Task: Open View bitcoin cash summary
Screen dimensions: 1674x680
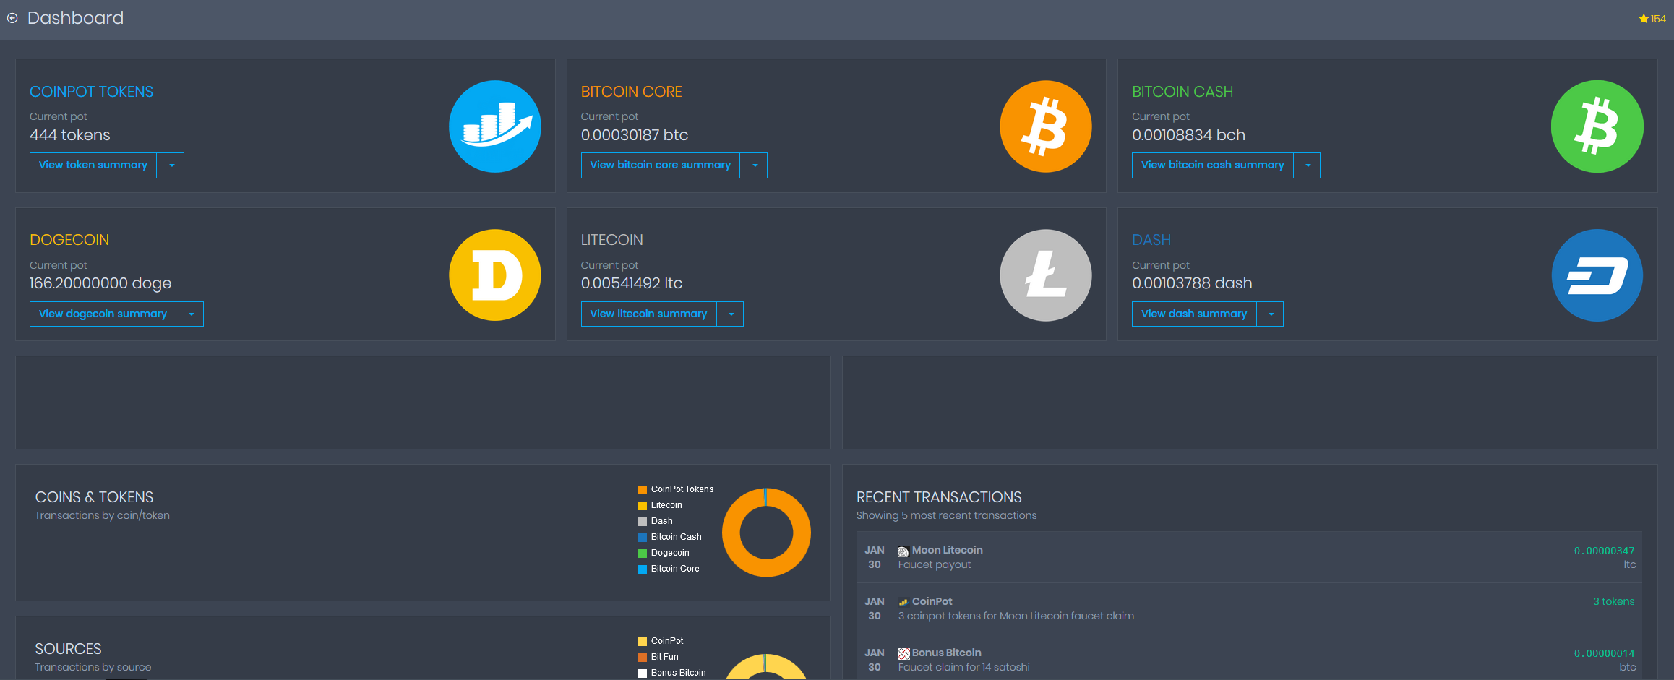Action: (x=1213, y=165)
